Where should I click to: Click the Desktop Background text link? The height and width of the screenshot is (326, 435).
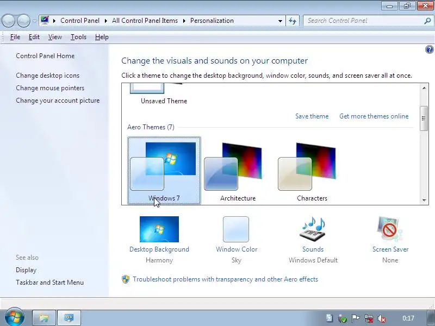pyautogui.click(x=159, y=249)
